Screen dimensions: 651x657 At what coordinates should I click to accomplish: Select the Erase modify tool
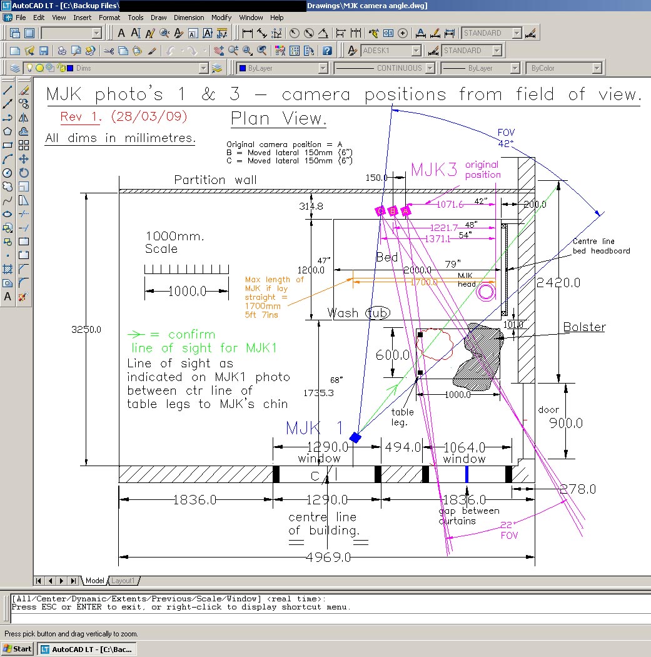click(x=24, y=90)
